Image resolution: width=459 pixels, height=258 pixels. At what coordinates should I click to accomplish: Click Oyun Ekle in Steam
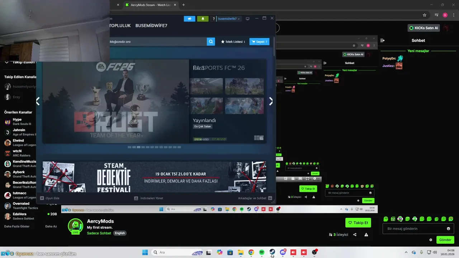coord(50,198)
